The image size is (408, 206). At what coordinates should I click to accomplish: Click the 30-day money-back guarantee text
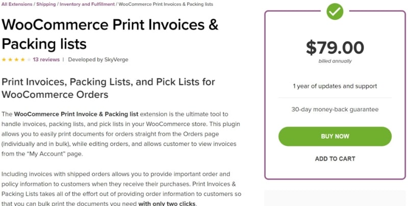click(x=335, y=109)
